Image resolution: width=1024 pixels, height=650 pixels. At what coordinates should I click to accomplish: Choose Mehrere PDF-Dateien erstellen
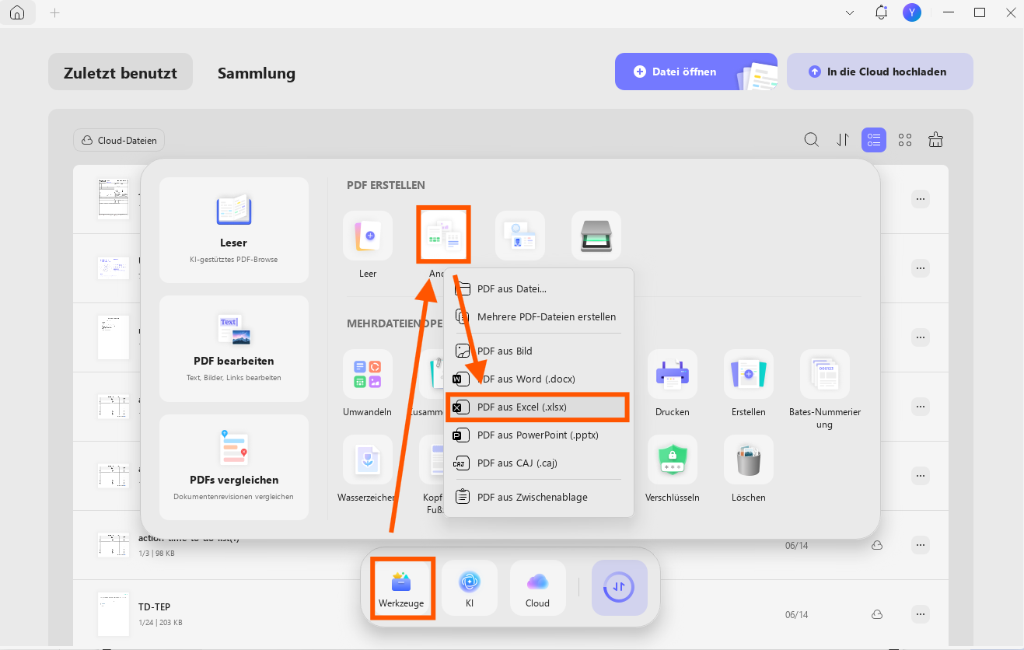point(540,316)
